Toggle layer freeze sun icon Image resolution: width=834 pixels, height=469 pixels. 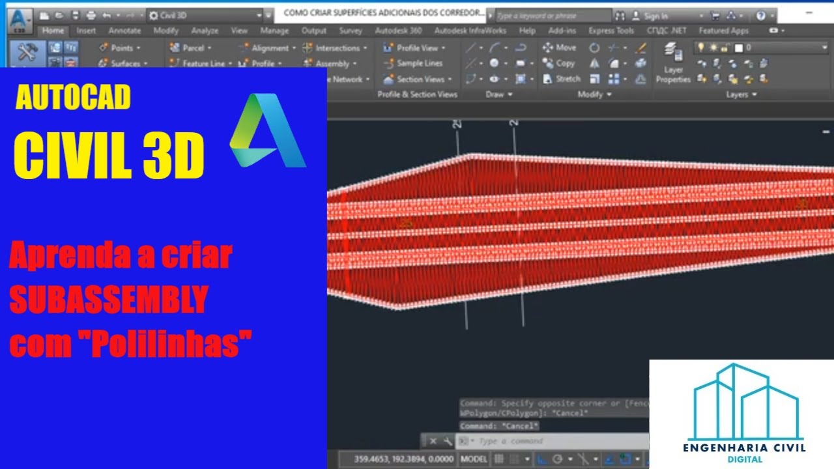(713, 48)
